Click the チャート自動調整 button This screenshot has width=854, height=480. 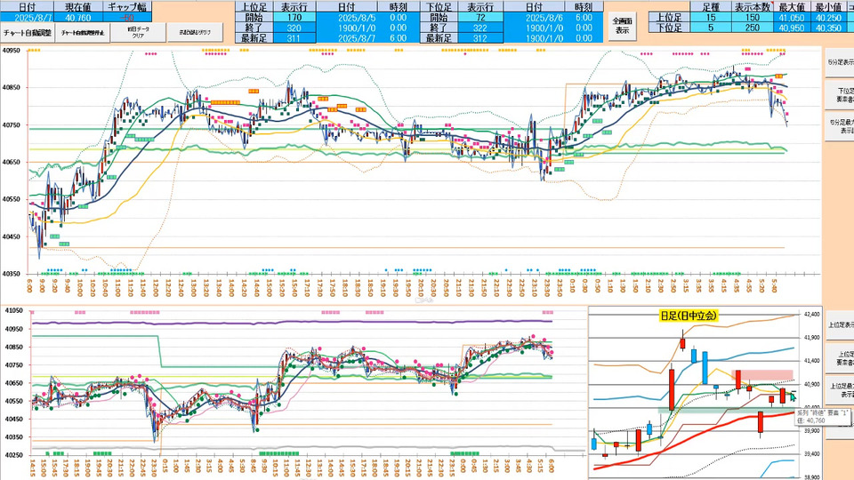tap(28, 32)
